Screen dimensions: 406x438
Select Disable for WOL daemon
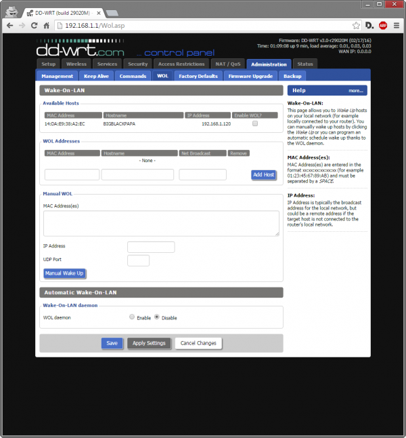coord(157,317)
